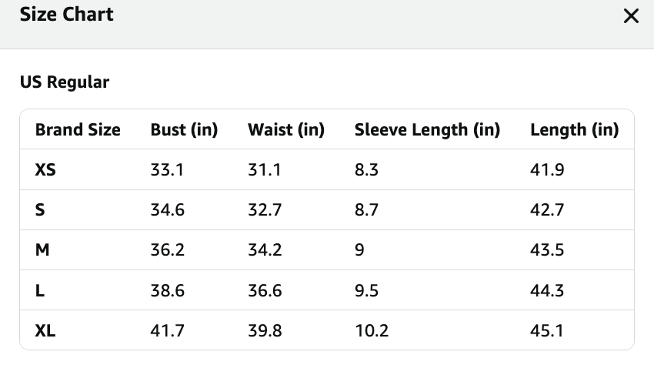Select the US Regular heading
Image resolution: width=654 pixels, height=365 pixels.
(x=65, y=82)
